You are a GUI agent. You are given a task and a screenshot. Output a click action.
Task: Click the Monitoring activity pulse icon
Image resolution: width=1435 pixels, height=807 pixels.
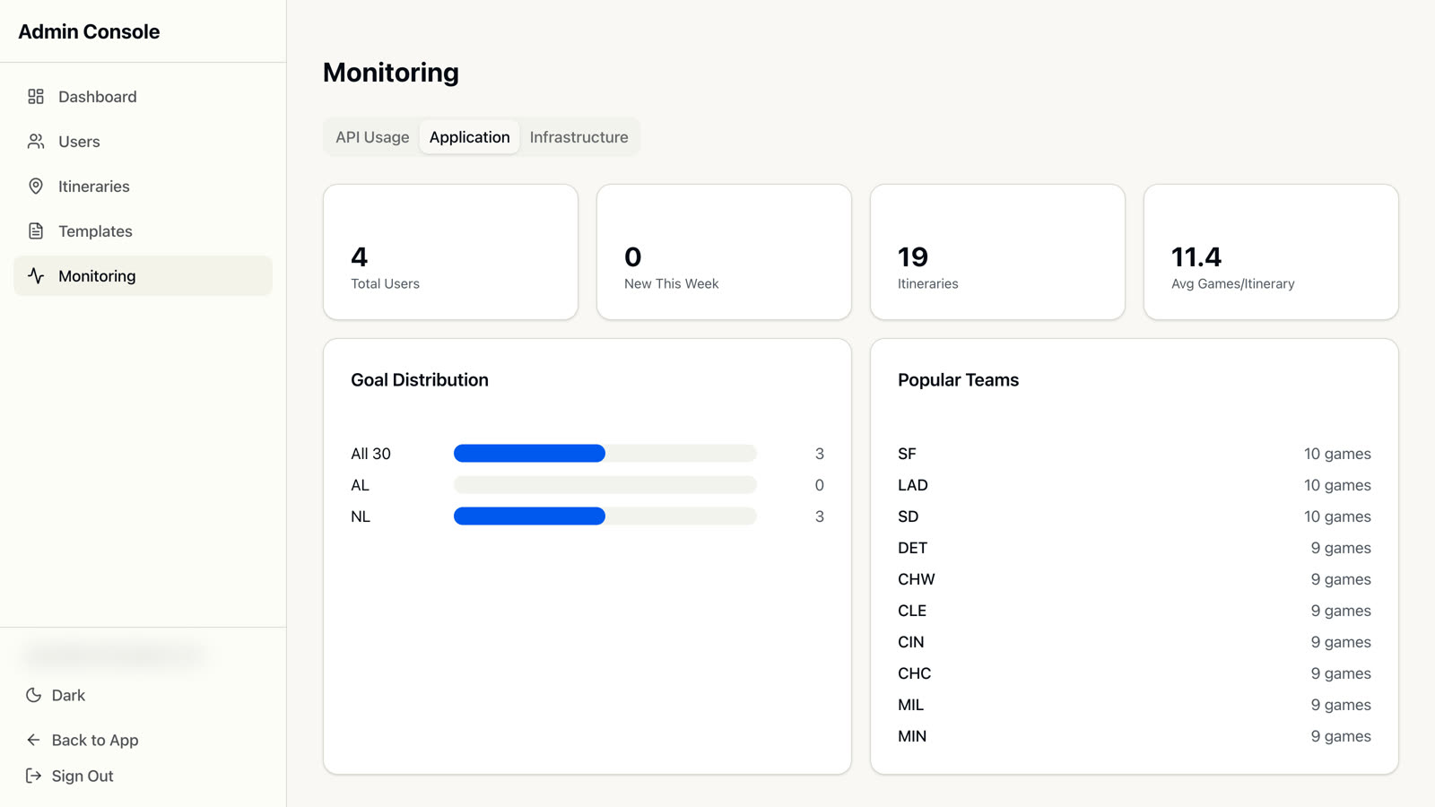point(36,276)
